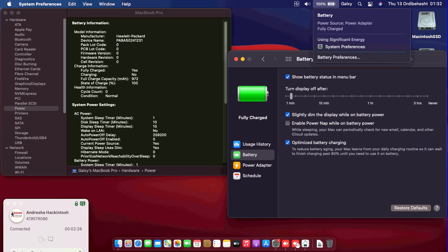Click Galxy user name in menu bar
Screen dimensions: 448x252
347,4
